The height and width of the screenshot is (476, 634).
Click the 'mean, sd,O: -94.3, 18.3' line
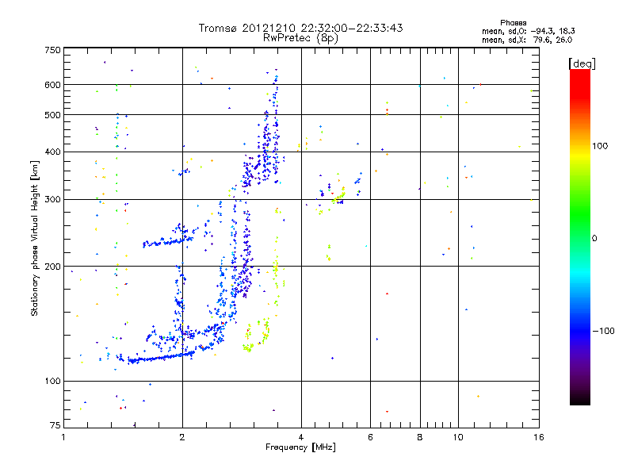(x=528, y=31)
